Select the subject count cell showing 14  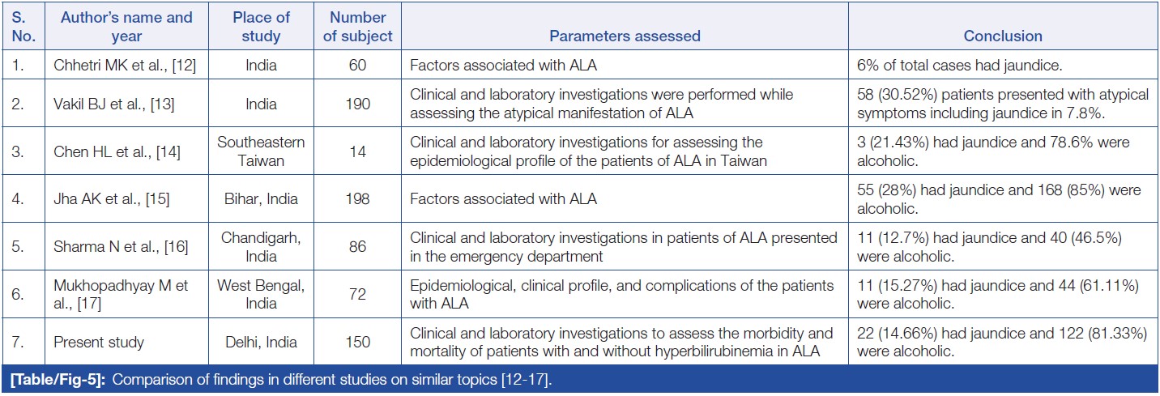pyautogui.click(x=359, y=151)
